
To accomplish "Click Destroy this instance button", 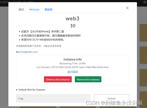I will [58, 79].
